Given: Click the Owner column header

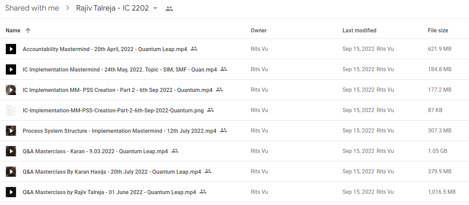Looking at the screenshot, I should [x=259, y=30].
